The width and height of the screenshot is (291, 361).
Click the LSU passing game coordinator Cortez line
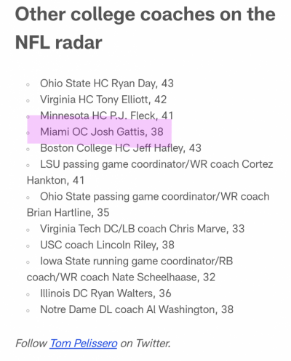click(156, 164)
